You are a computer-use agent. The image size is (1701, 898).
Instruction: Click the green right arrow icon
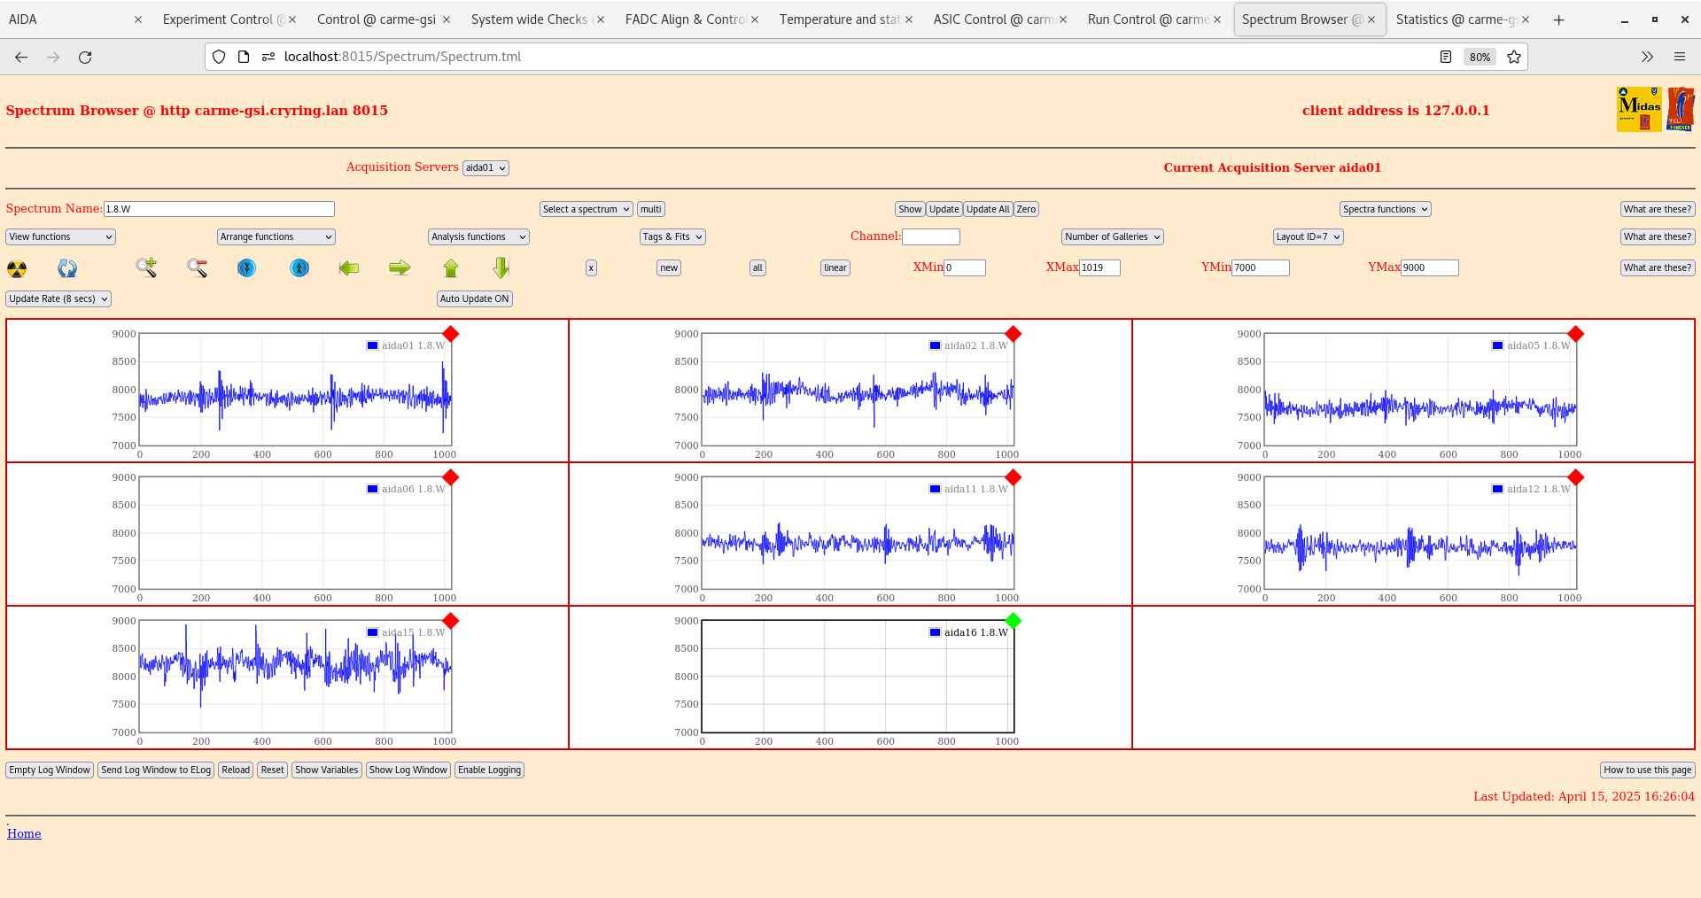(400, 267)
